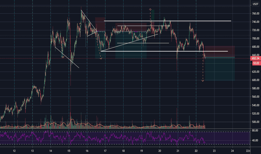
Task: Click date 15 on time axis
Action: [69, 151]
